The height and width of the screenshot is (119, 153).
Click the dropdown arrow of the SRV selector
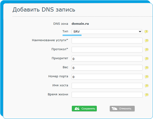tap(140, 31)
